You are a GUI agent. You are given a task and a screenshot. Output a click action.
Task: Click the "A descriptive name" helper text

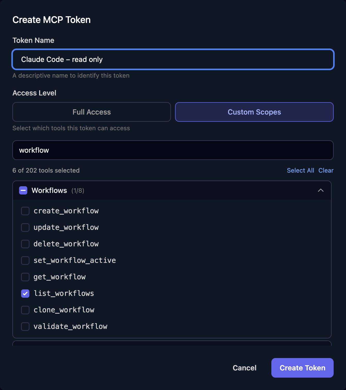coord(71,76)
